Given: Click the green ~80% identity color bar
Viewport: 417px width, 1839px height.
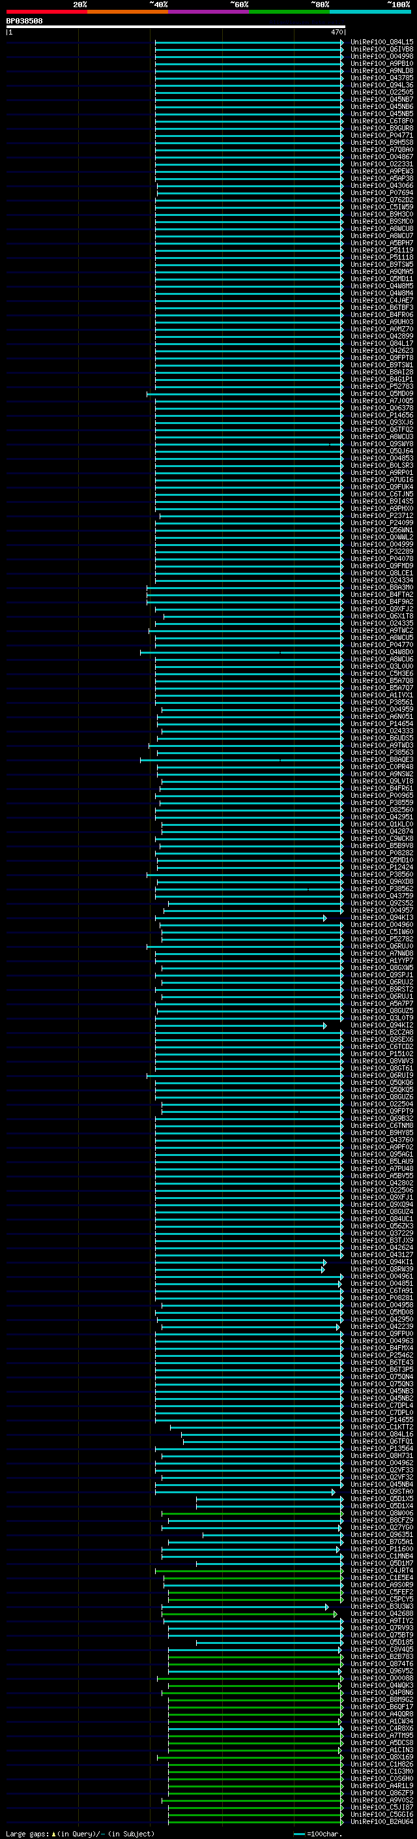Looking at the screenshot, I should (x=289, y=12).
